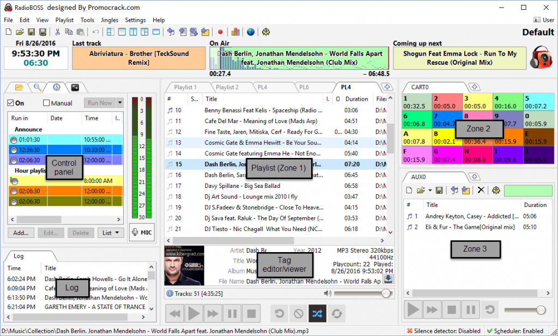
Task: Click the add folder icon in main toolbar
Action: [205, 32]
